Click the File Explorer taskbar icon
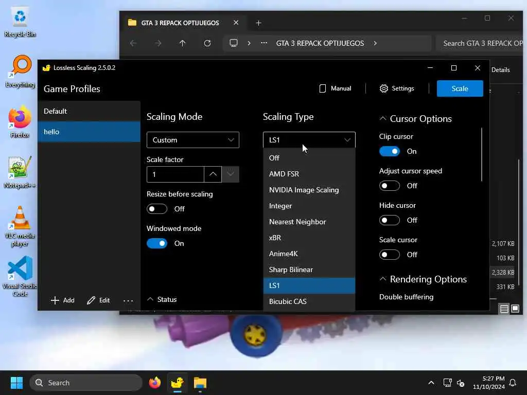 (x=200, y=383)
